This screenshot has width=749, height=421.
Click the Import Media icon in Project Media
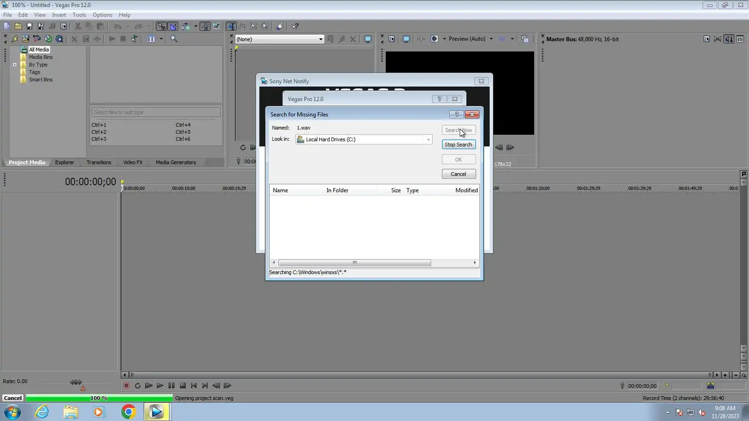(25, 39)
